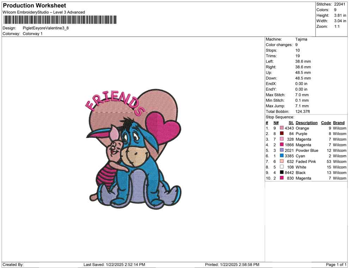The image size is (349, 268).
Task: Click design name 'PigletEeyoreValentine3_8'
Action: [45, 28]
